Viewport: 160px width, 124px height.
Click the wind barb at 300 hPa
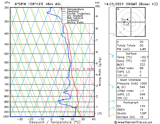pos(112,7)
